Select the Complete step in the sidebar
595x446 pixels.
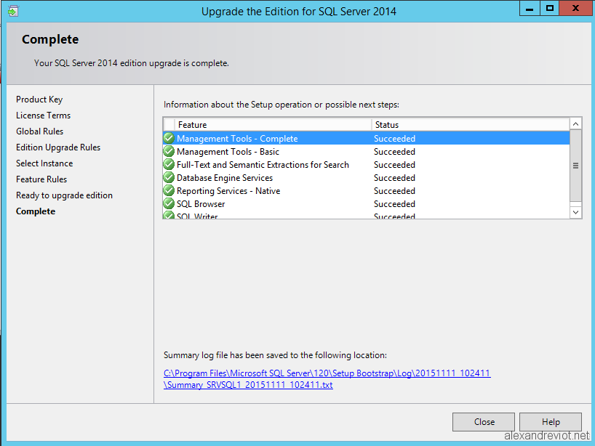(x=36, y=211)
